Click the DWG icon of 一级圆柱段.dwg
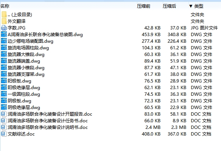This screenshot has width=221, height=151. click(x=4, y=94)
